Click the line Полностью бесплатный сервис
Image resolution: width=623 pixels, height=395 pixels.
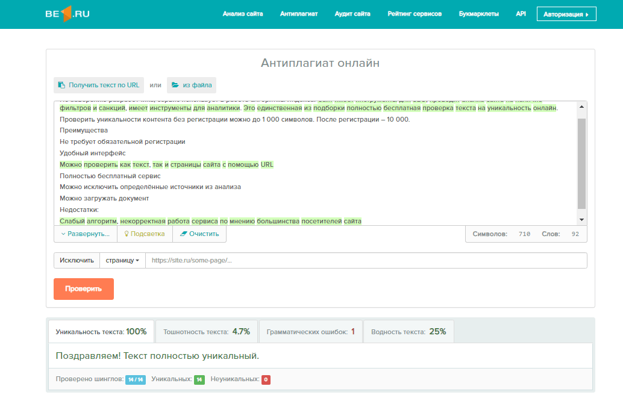coord(110,176)
